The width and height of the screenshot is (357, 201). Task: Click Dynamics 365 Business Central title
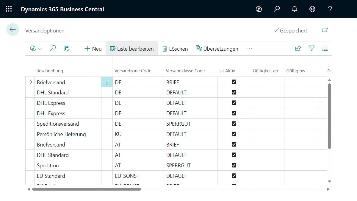[x=62, y=9]
